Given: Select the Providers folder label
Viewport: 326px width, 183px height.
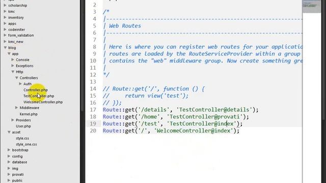Looking at the screenshot, I should point(23,120).
